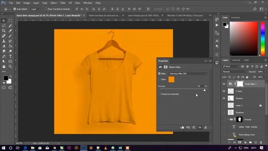Open the Windows Start menu
This screenshot has width=268, height=151.
pyautogui.click(x=3, y=148)
